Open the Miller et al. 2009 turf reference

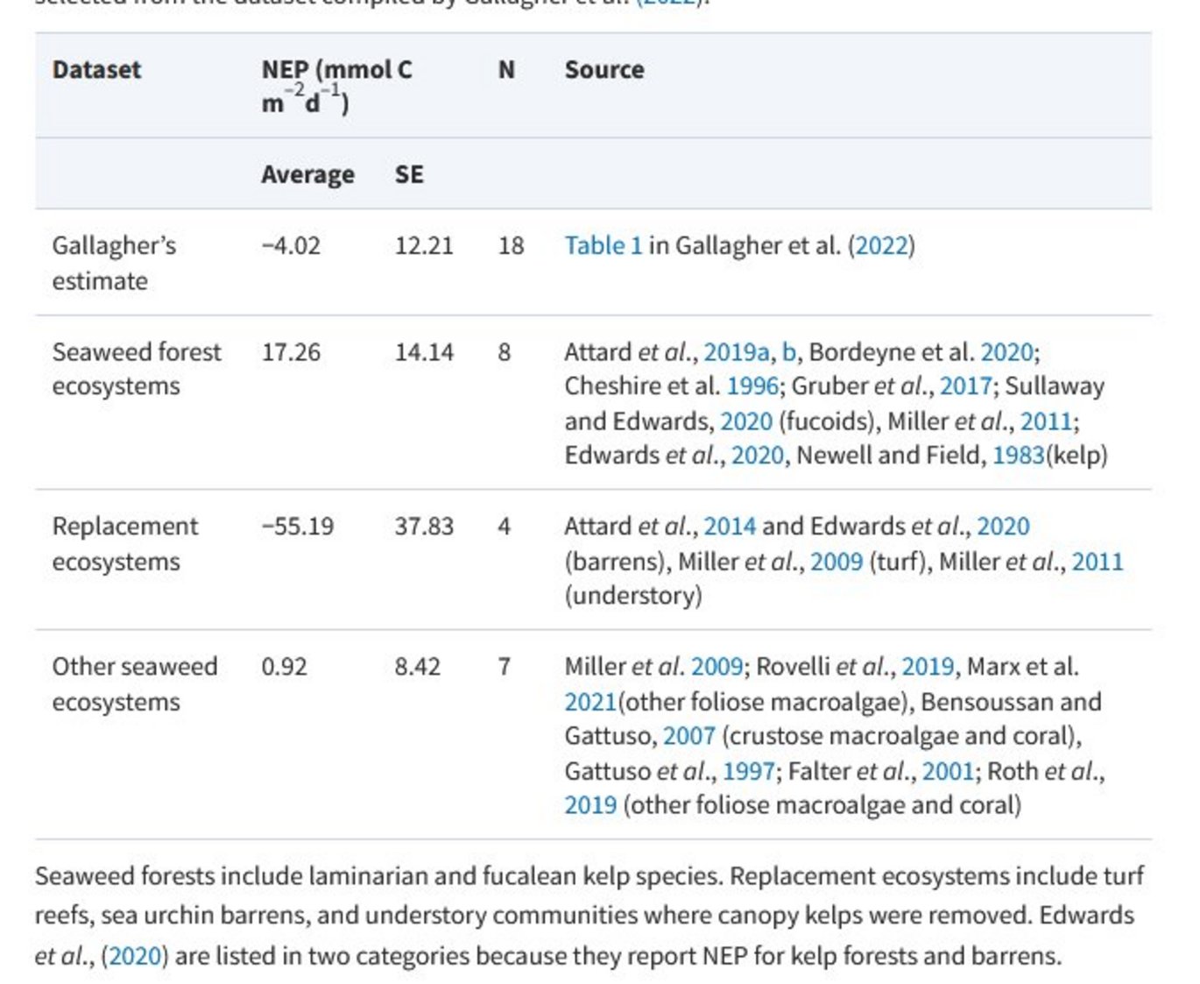pyautogui.click(x=836, y=562)
